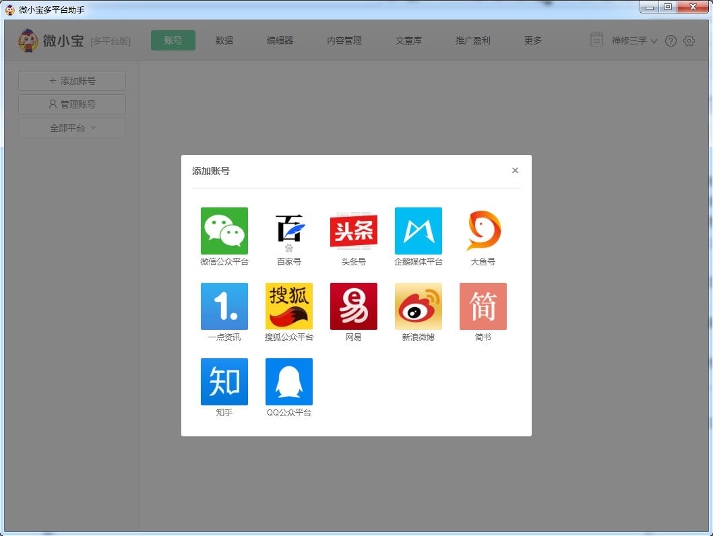Click the 多平台版 label in header
713x536 pixels.
pos(111,41)
